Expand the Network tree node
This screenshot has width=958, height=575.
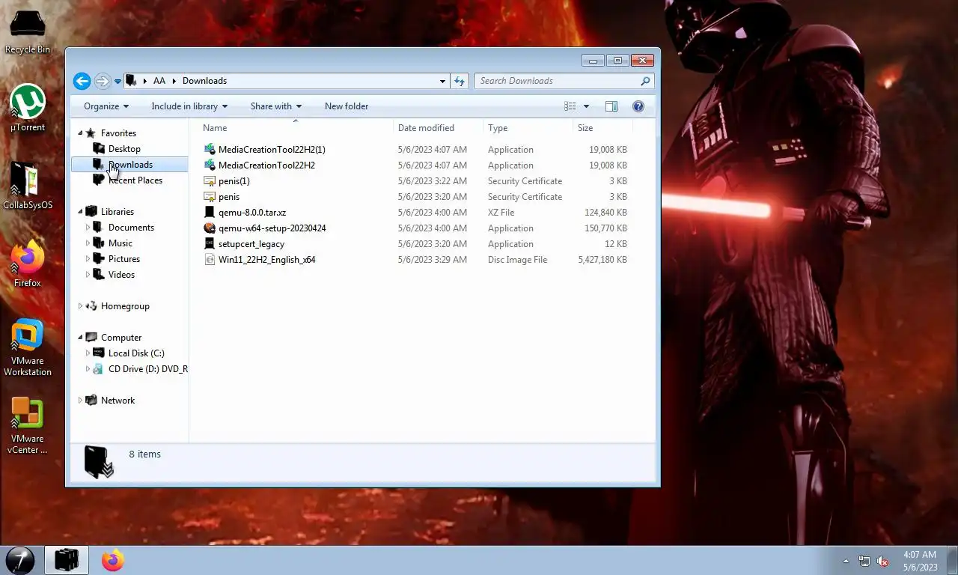point(81,401)
